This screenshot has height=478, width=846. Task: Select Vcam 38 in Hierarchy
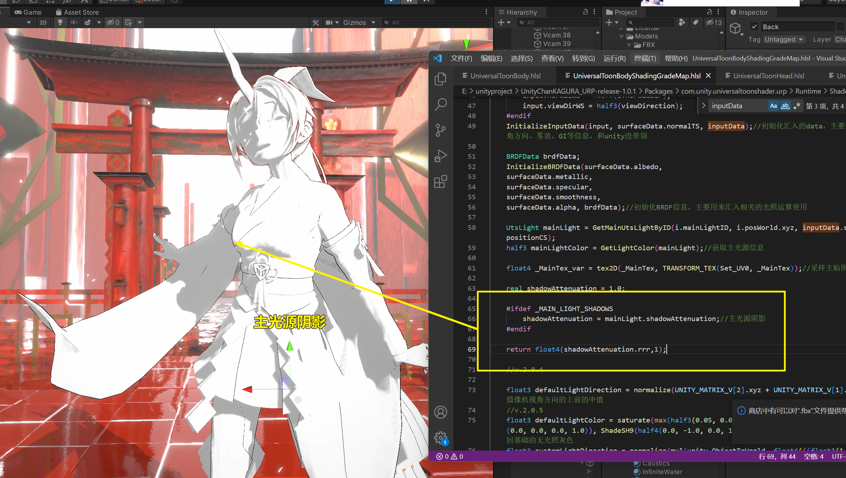(552, 35)
